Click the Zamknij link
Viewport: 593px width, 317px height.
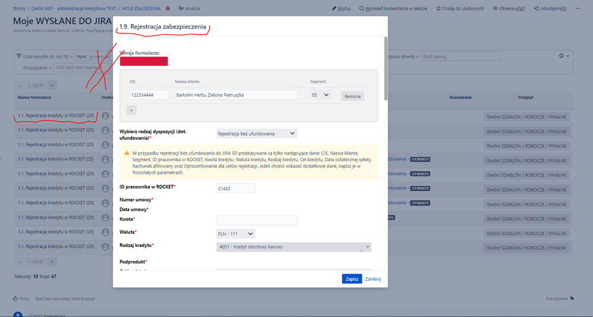click(x=373, y=279)
